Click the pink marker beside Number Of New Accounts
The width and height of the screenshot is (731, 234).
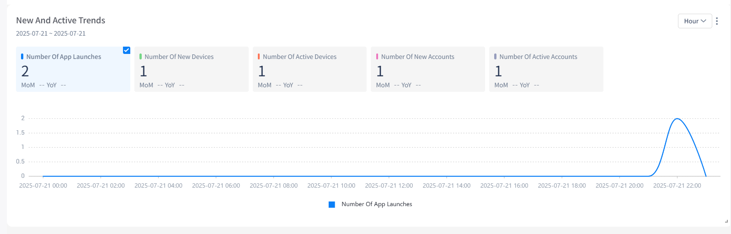[377, 57]
